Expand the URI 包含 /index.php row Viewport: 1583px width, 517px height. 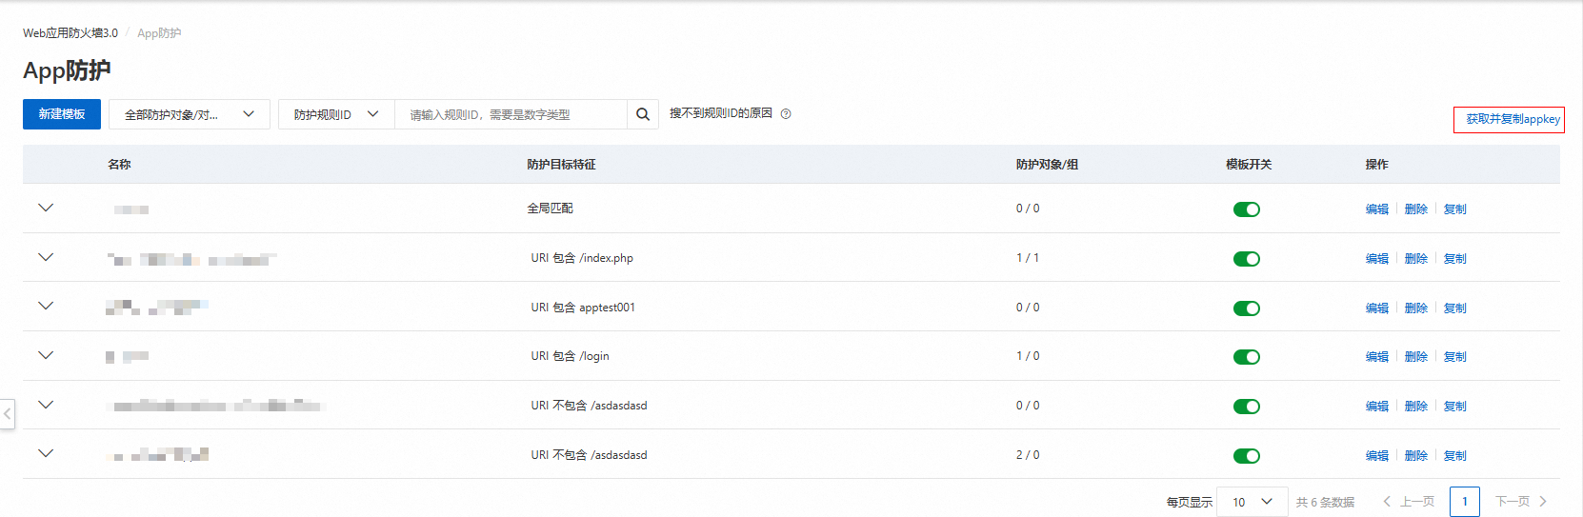click(x=46, y=257)
